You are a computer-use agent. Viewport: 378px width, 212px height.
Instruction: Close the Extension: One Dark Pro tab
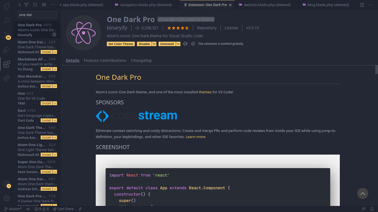click(230, 5)
